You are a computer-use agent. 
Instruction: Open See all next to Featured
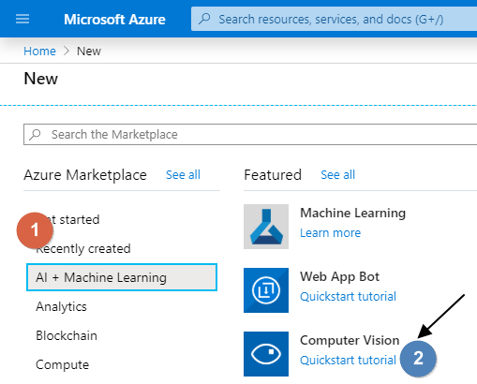(338, 175)
